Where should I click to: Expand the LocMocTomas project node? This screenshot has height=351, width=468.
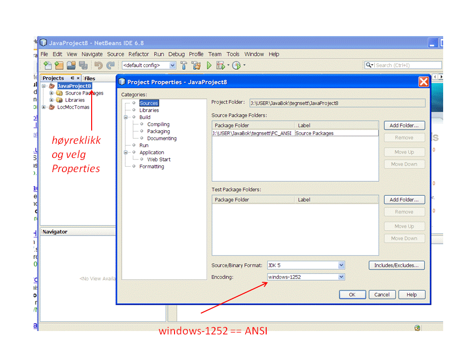43,107
